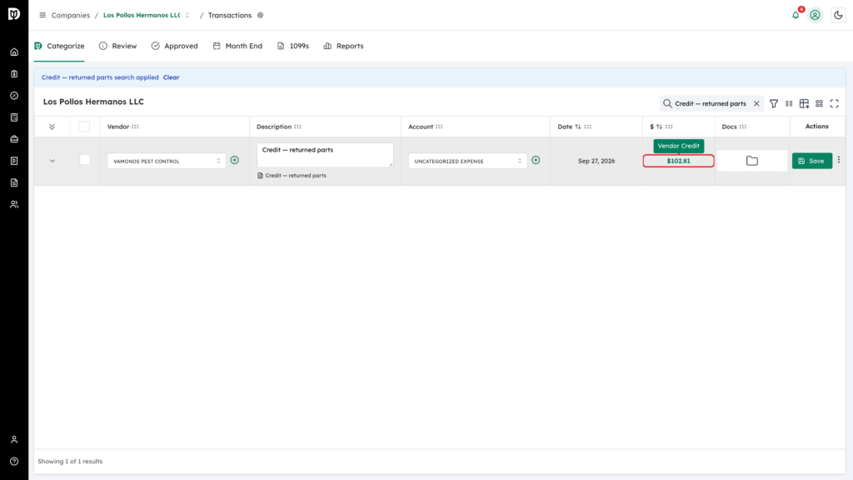
Task: Switch to the Review tab
Action: pyautogui.click(x=118, y=47)
